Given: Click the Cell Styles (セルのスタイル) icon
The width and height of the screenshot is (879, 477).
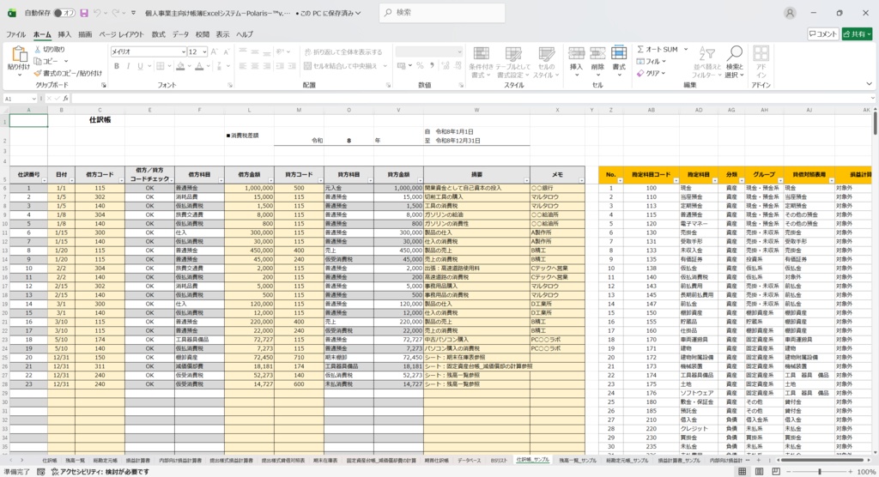Looking at the screenshot, I should (546, 54).
